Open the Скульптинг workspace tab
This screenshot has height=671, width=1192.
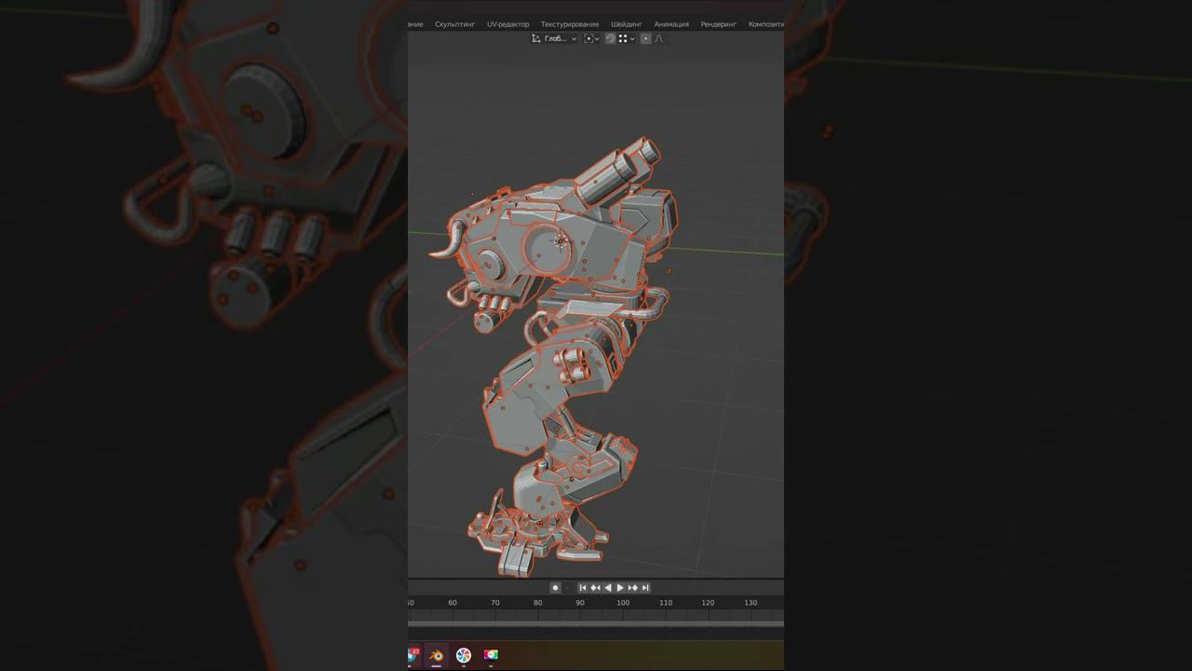454,24
